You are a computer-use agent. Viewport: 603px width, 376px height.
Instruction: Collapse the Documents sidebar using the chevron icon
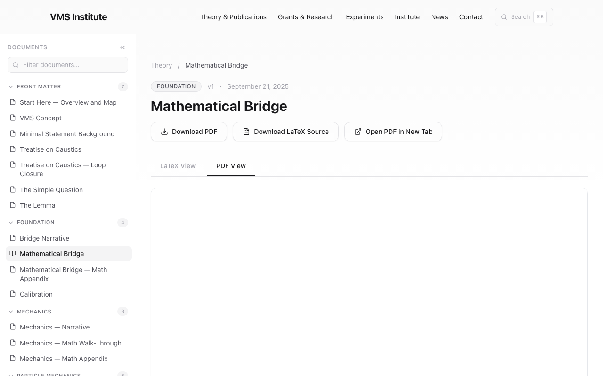(x=122, y=47)
